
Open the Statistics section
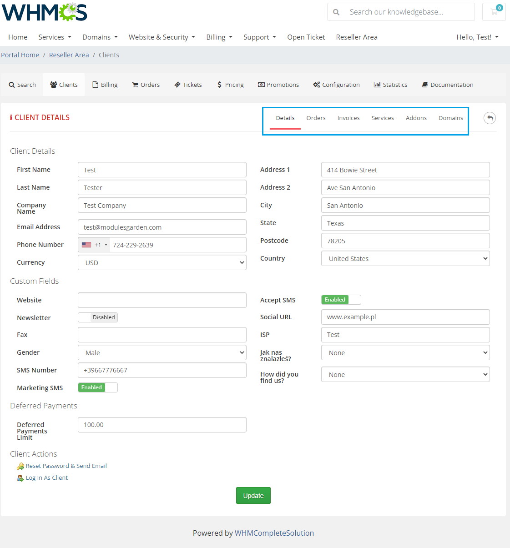click(x=390, y=85)
